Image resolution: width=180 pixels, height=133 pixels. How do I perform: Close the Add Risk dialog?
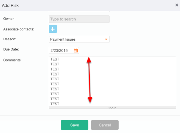pyautogui.click(x=177, y=5)
